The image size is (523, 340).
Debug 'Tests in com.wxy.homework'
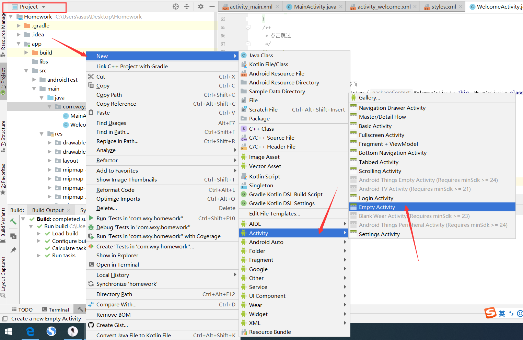click(162, 227)
